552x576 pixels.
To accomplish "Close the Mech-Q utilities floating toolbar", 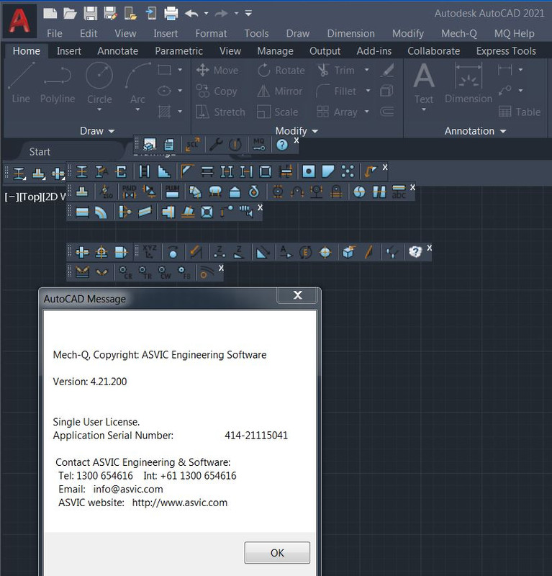I will pyautogui.click(x=296, y=140).
